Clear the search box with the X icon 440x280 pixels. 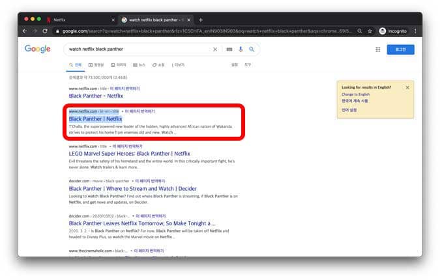tap(215, 49)
